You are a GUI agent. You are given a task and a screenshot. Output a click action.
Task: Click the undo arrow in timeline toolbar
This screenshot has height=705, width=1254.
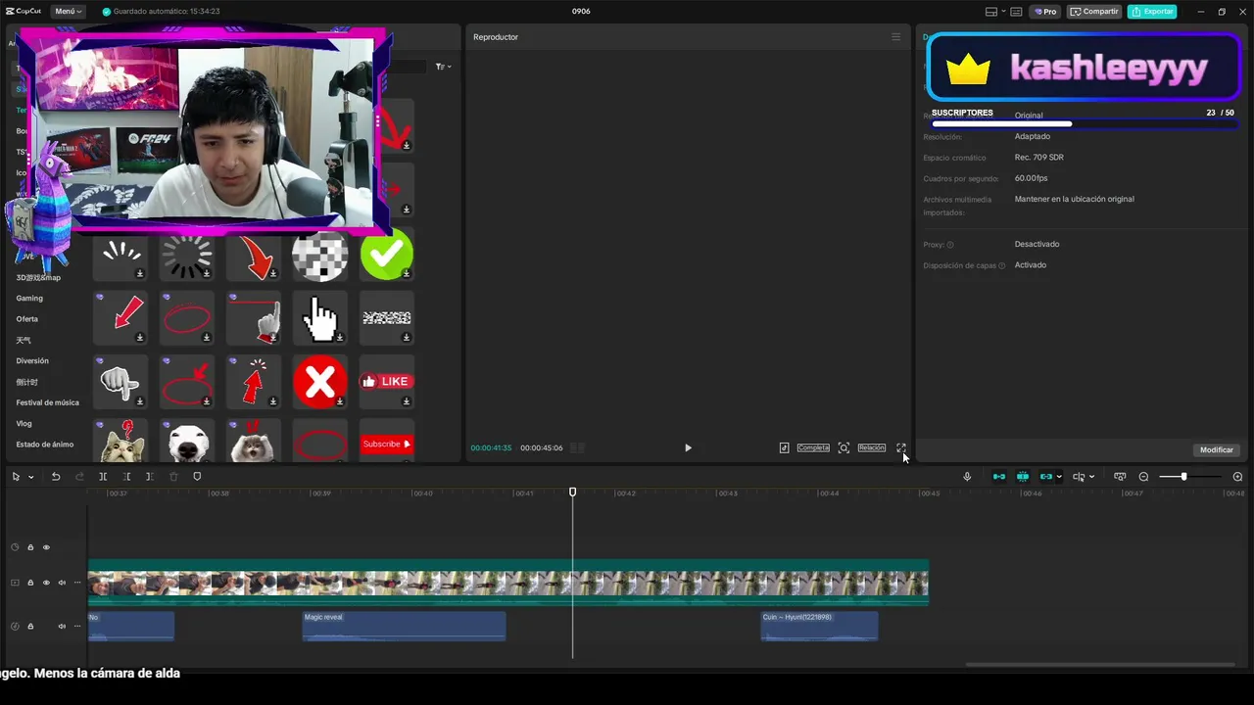click(56, 477)
